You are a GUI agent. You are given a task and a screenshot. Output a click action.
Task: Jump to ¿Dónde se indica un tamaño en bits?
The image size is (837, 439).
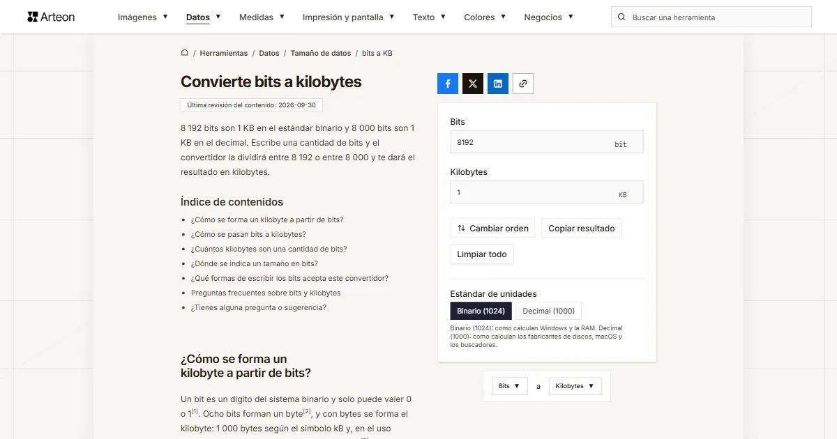click(x=255, y=263)
